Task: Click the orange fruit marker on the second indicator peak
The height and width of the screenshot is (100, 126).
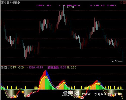Action: click(x=64, y=83)
